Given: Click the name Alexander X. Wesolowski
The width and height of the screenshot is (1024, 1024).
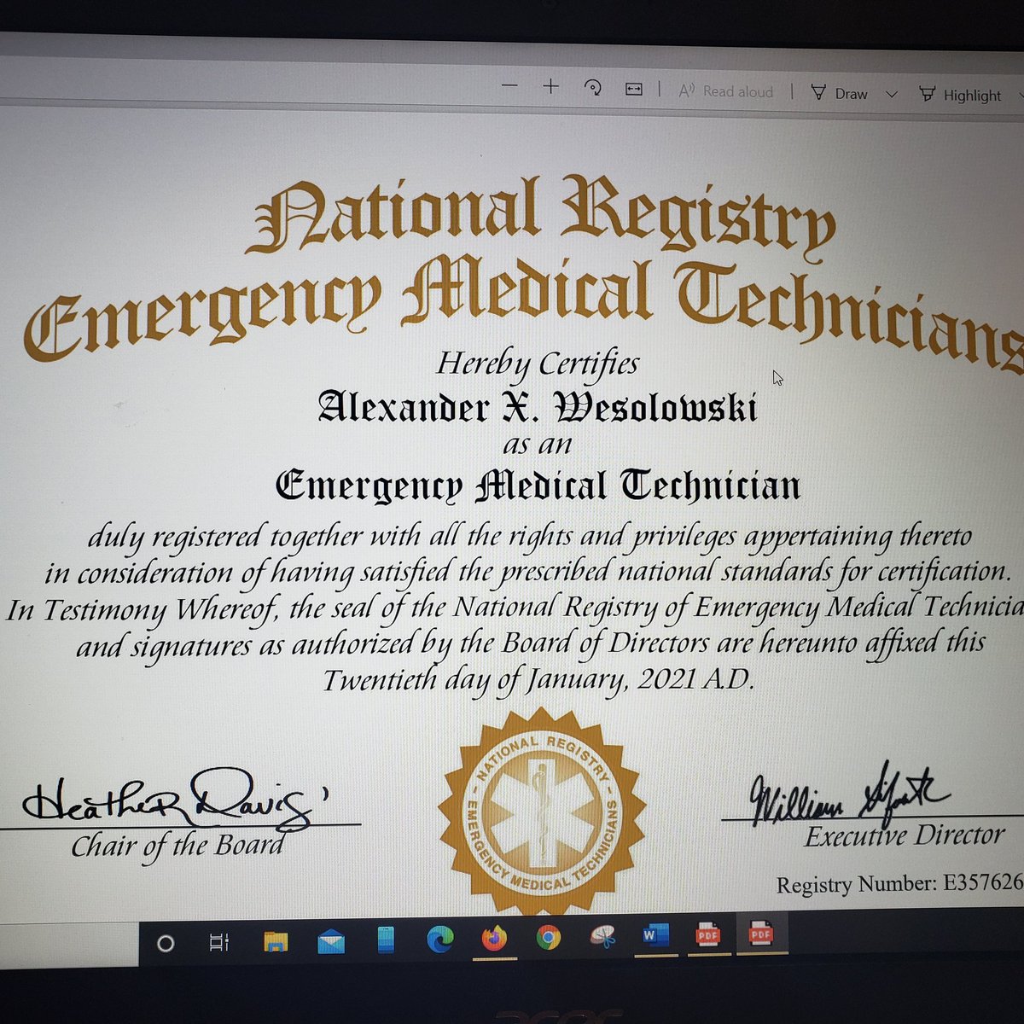Looking at the screenshot, I should [538, 408].
